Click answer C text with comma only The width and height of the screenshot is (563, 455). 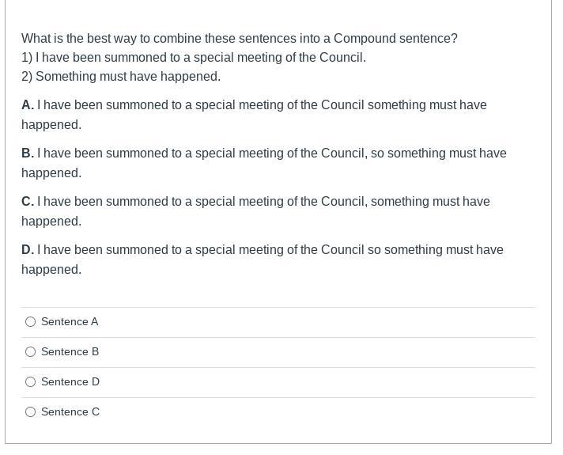263,202
